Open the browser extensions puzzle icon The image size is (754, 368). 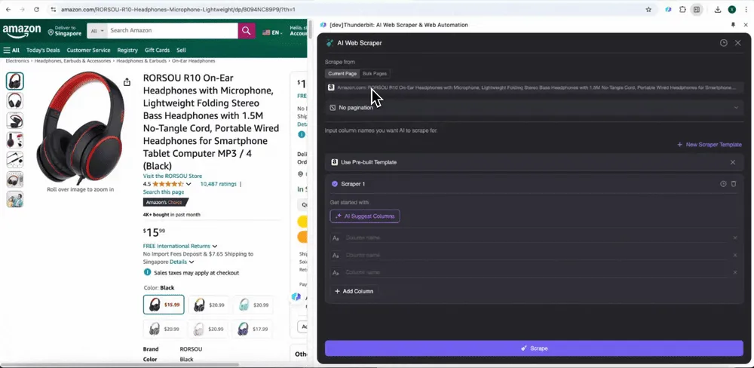(x=682, y=10)
